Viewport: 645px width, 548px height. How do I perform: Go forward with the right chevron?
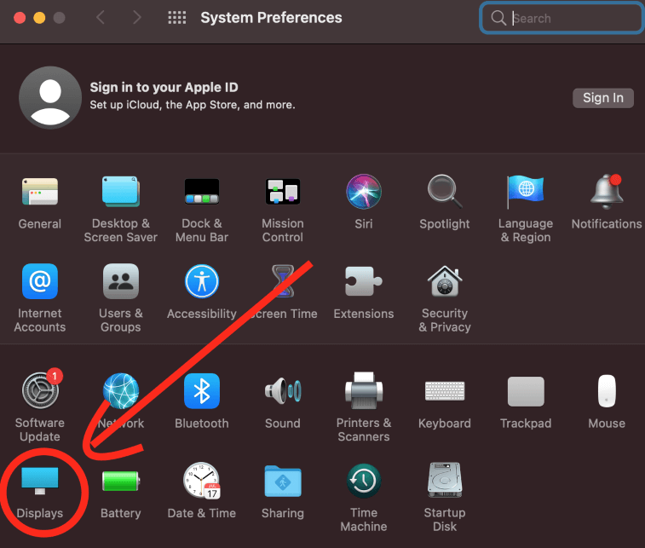[137, 18]
